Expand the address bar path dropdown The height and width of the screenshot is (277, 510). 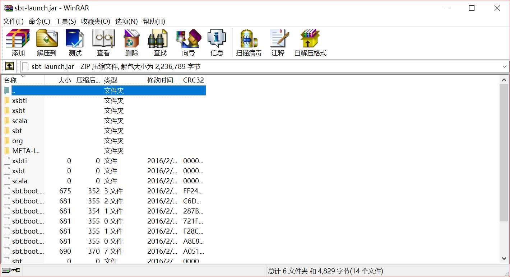(505, 66)
